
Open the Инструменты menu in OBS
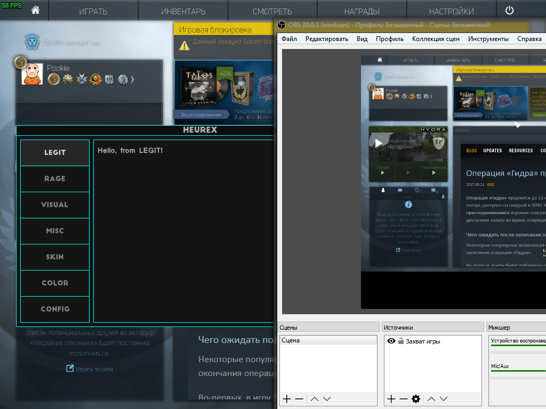(488, 39)
